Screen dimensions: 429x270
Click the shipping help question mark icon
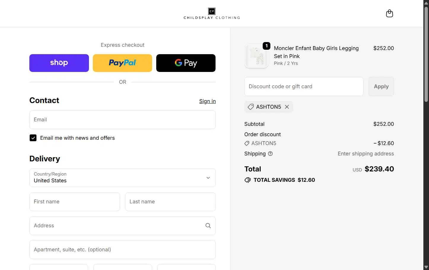click(x=270, y=154)
